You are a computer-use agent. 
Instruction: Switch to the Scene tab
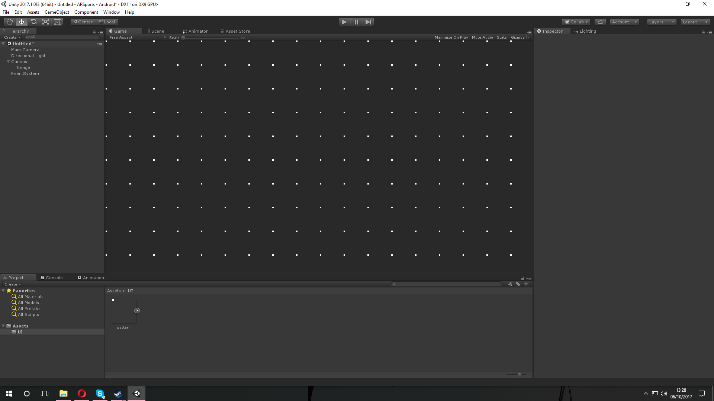tap(155, 31)
